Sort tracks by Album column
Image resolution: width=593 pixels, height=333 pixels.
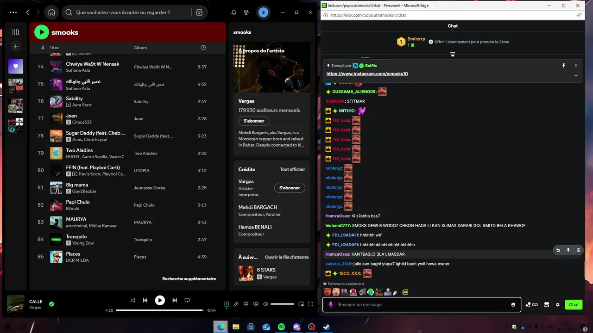pos(140,48)
